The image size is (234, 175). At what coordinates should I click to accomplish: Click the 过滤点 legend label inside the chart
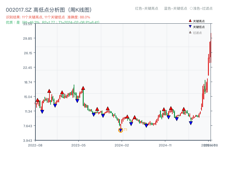pyautogui.click(x=197, y=33)
